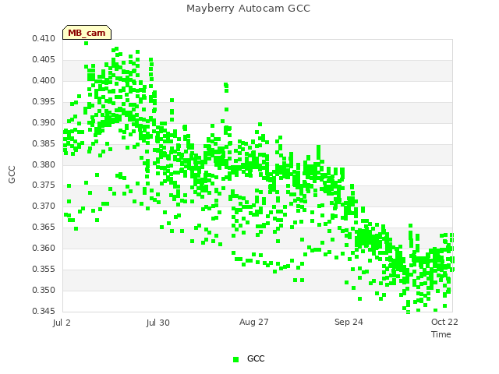Click the vertical GCC y-axis title
The width and height of the screenshot is (499, 374).
click(12, 175)
